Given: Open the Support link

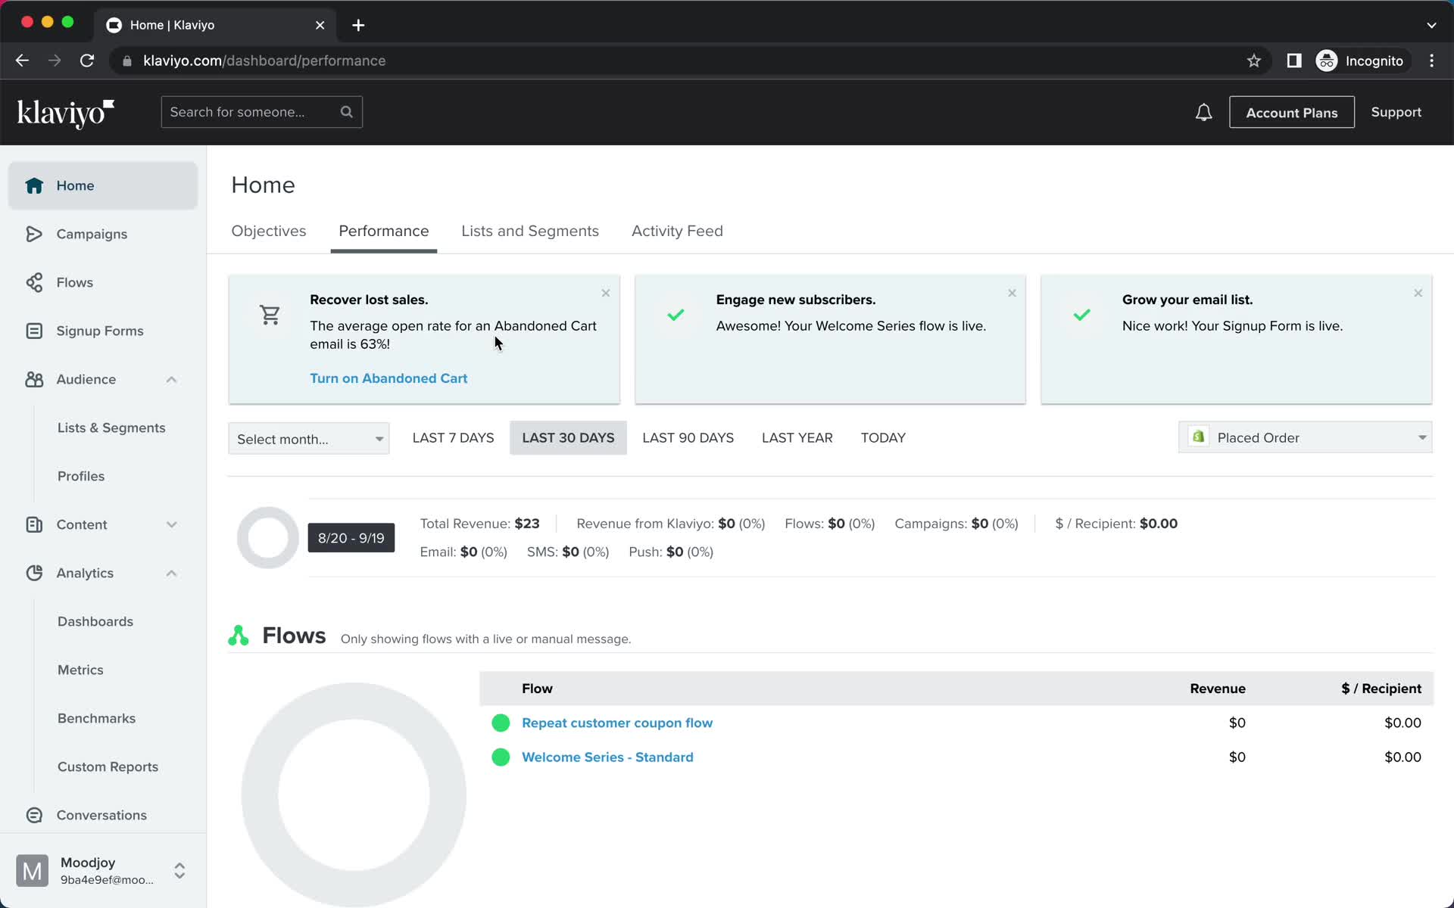Looking at the screenshot, I should (1396, 112).
